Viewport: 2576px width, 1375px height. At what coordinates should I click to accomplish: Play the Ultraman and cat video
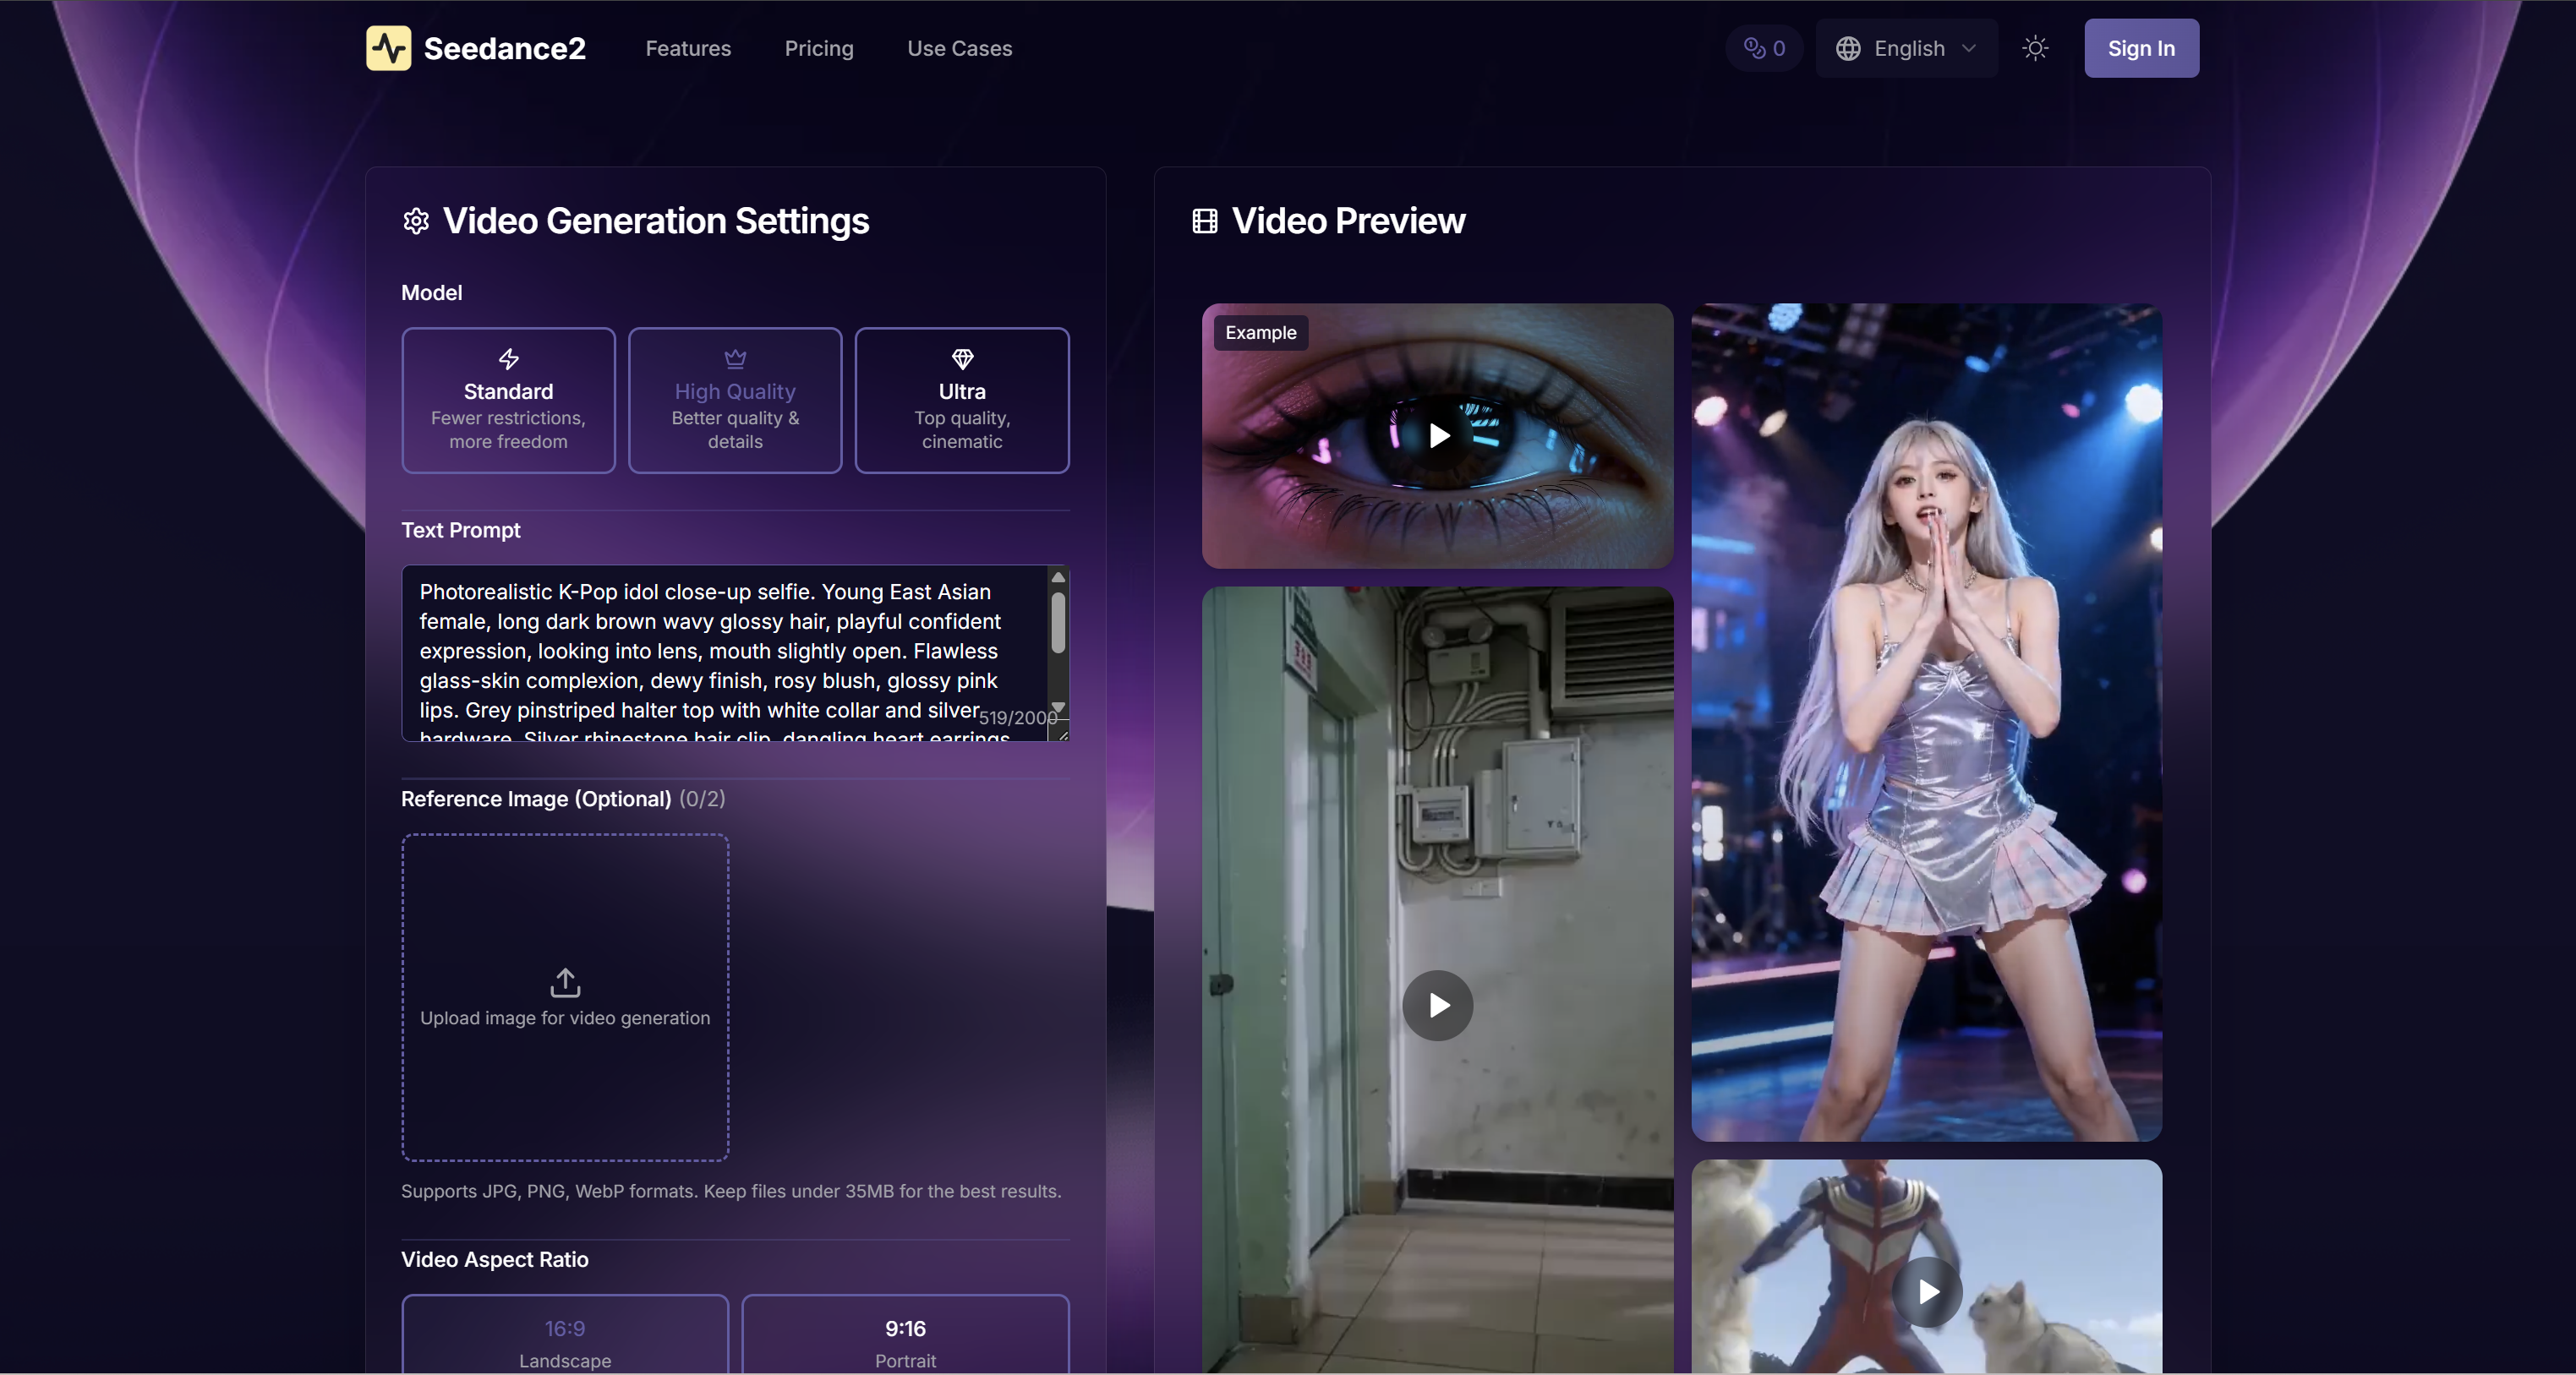coord(1927,1292)
